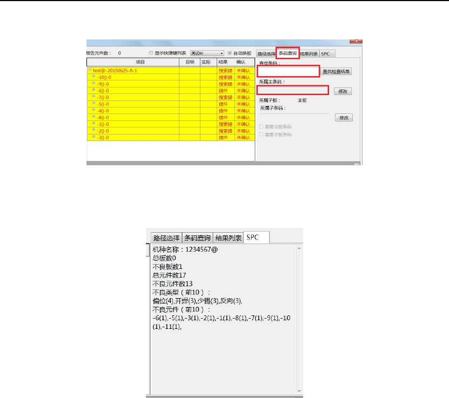
Task: Click 未确认 cell in -1()-0 row
Action: point(243,124)
